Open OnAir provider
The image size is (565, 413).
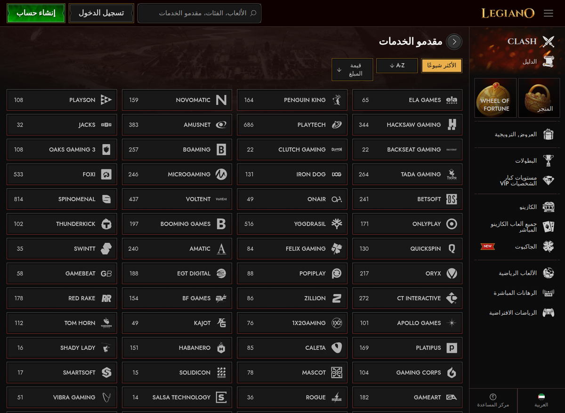292,199
